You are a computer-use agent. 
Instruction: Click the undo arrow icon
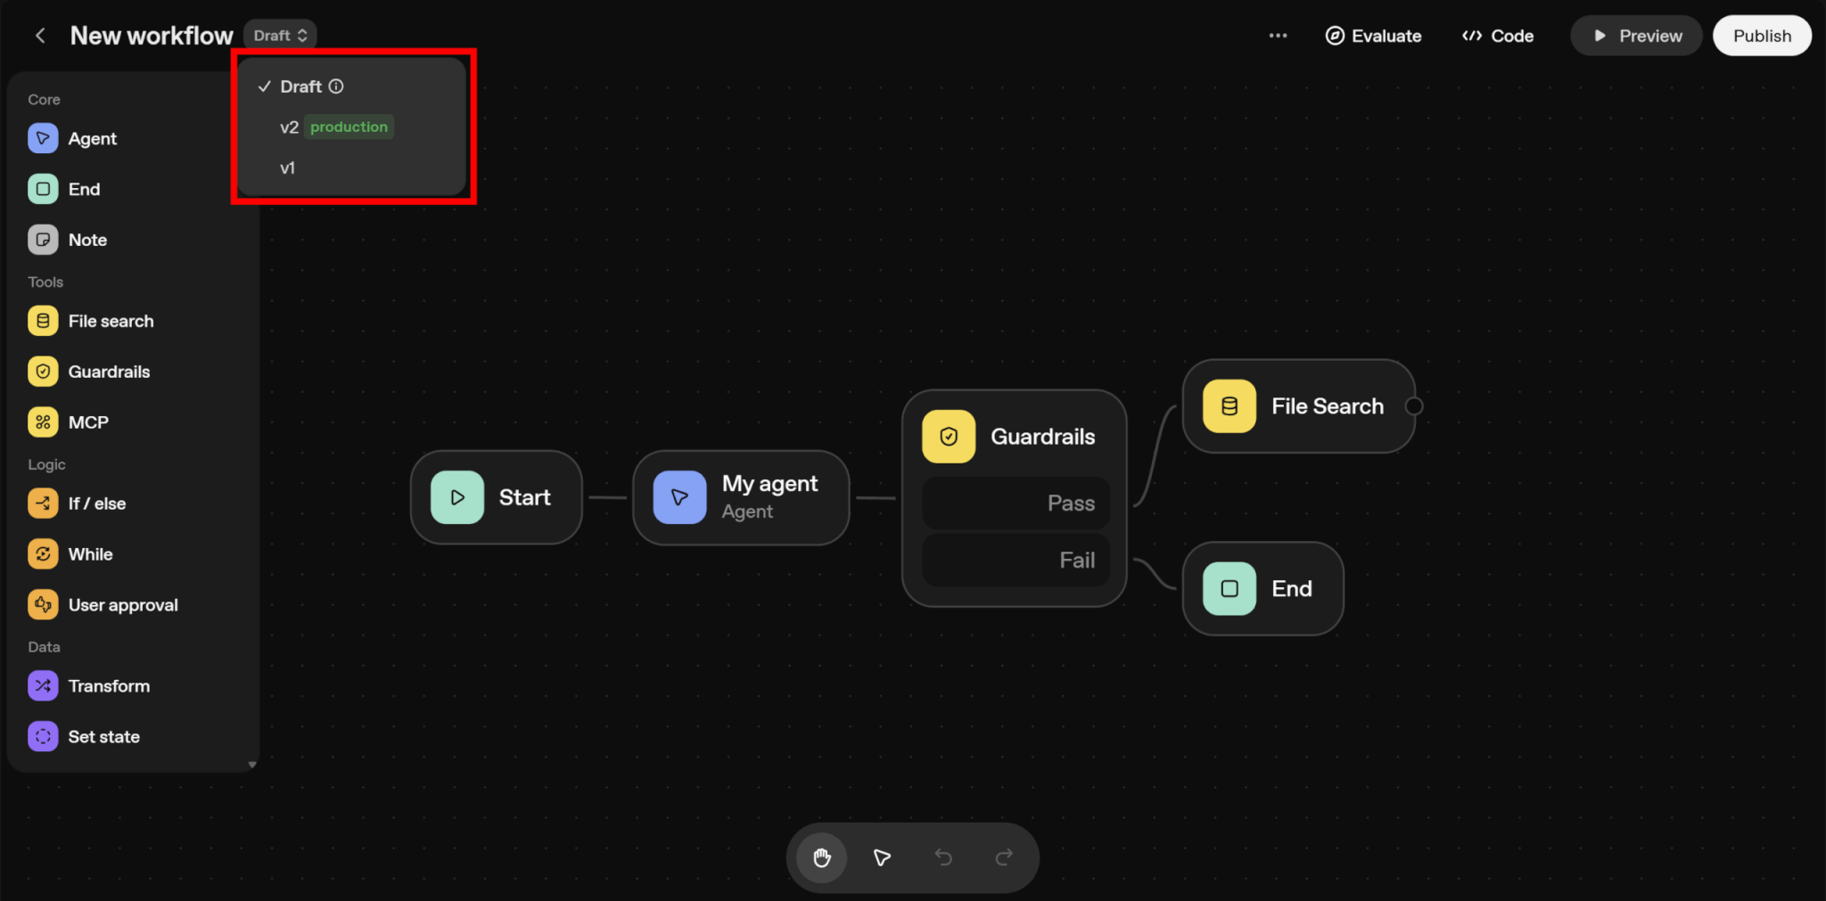pos(943,857)
